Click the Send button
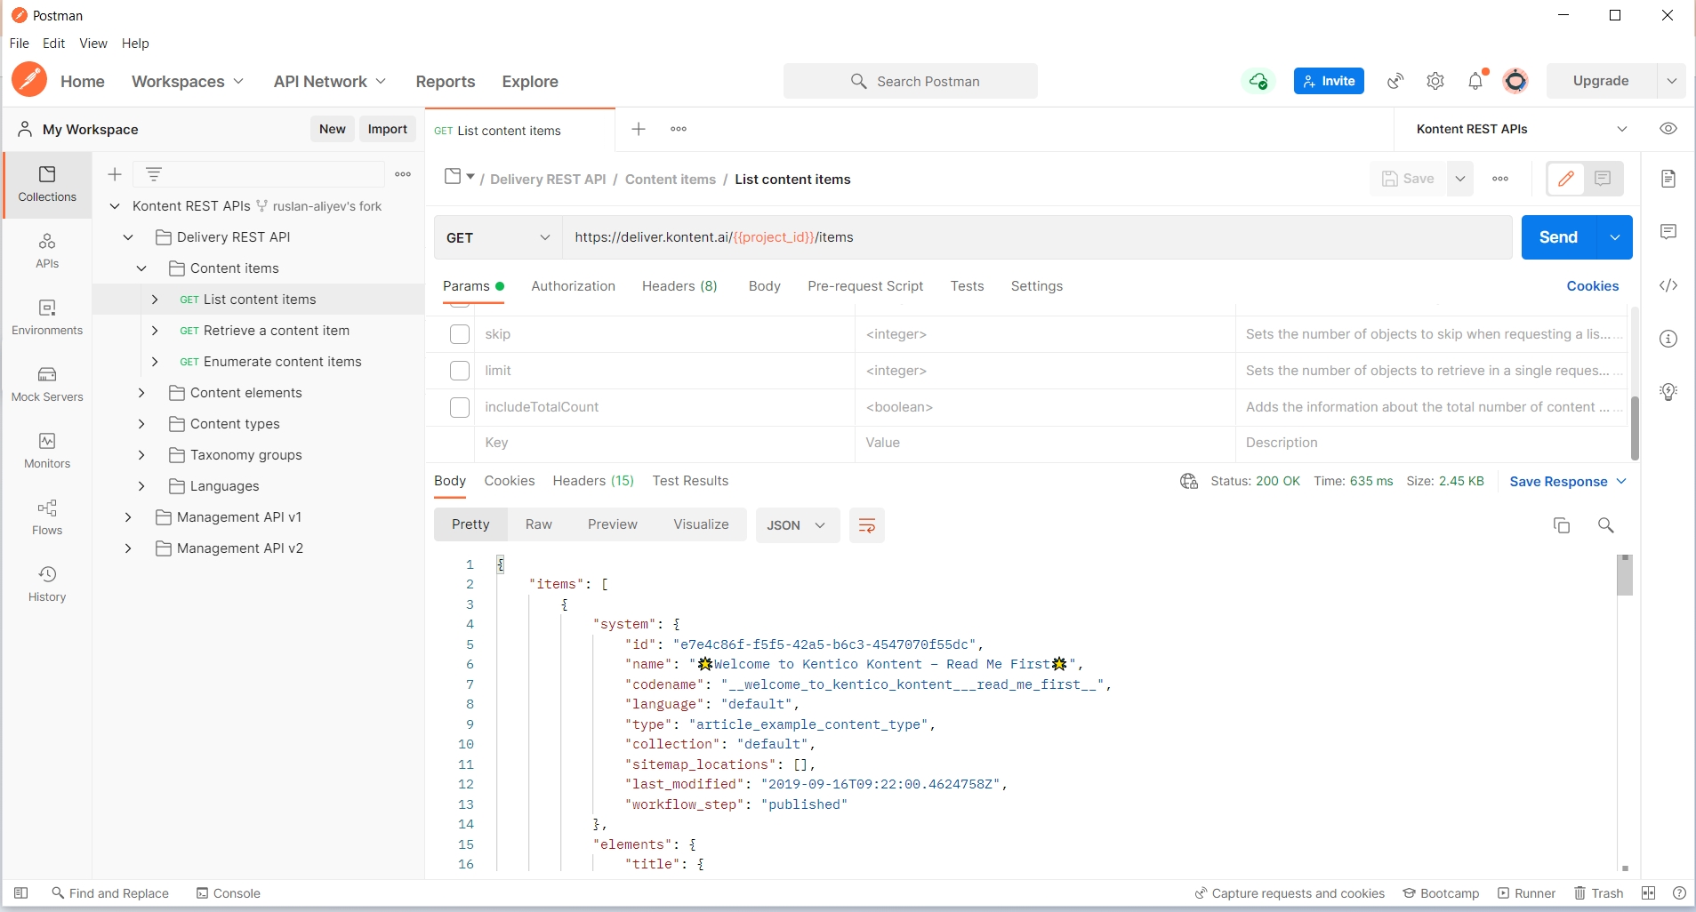Screen dimensions: 1696x912 [x=1558, y=237]
